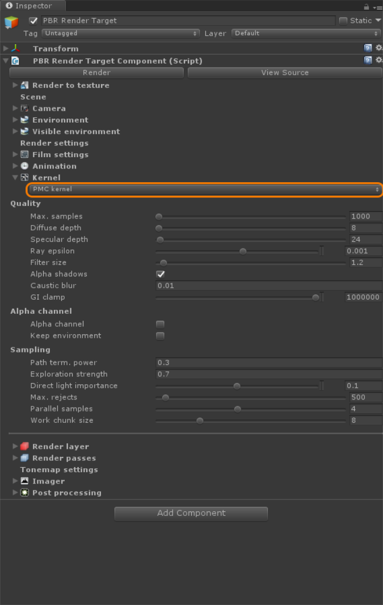Click the Film settings icon
Viewport: 383px width, 605px height.
[25, 155]
